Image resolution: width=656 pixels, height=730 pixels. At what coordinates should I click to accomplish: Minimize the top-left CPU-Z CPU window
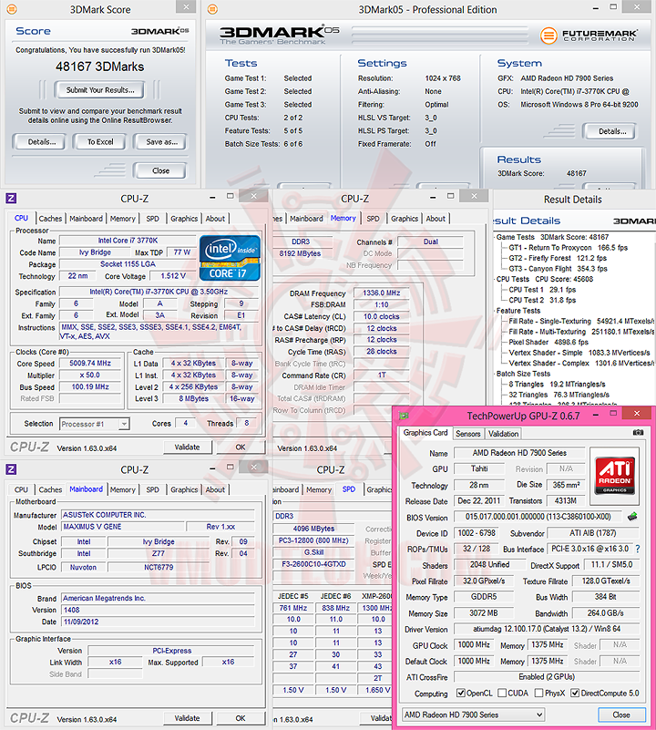coord(212,198)
